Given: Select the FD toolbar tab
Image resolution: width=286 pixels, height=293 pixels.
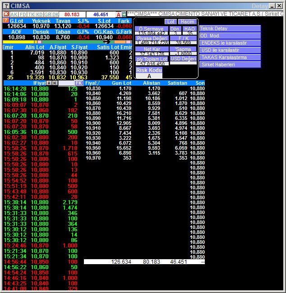Looking at the screenshot, I should pos(23,14).
